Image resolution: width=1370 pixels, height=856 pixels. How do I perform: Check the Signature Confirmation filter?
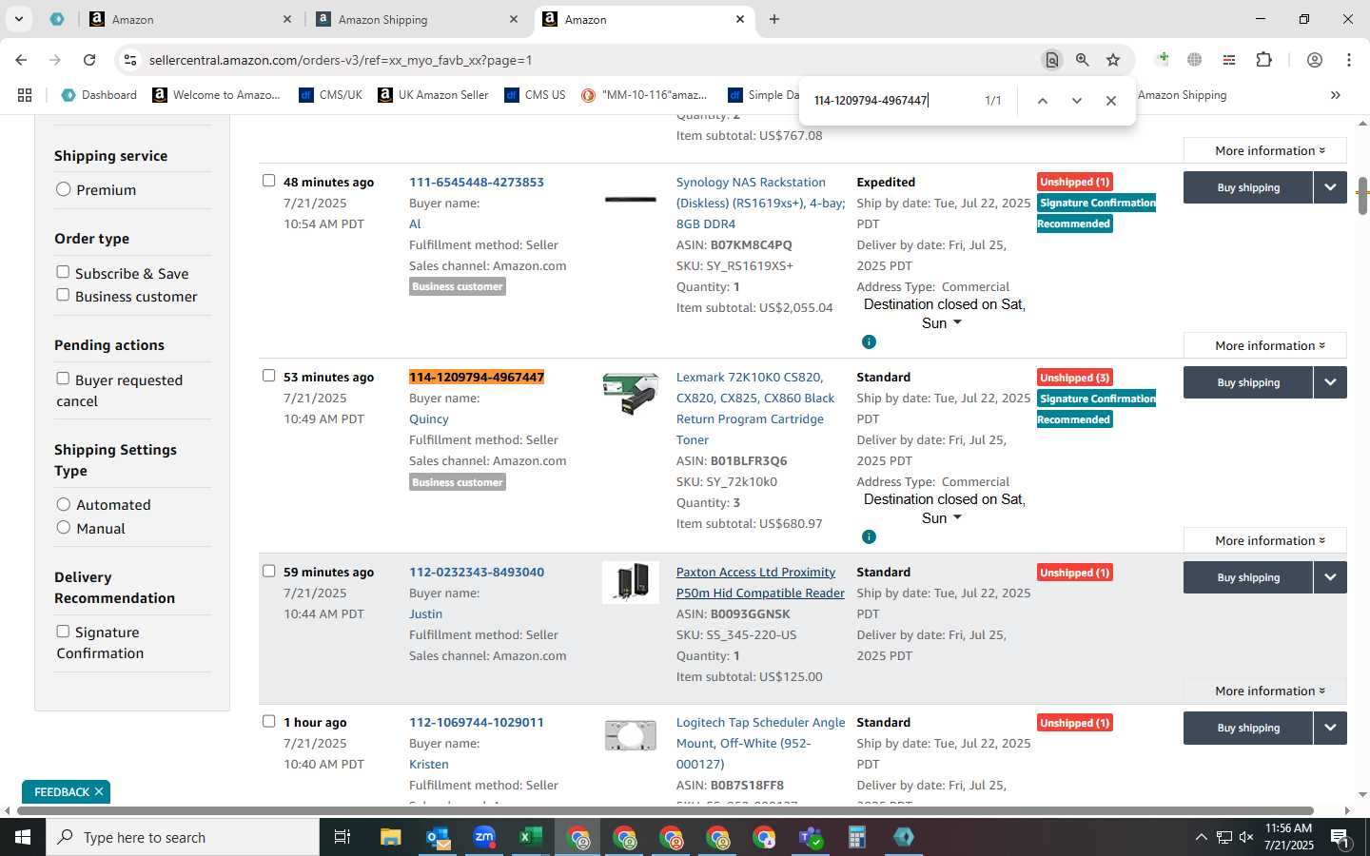point(63,632)
